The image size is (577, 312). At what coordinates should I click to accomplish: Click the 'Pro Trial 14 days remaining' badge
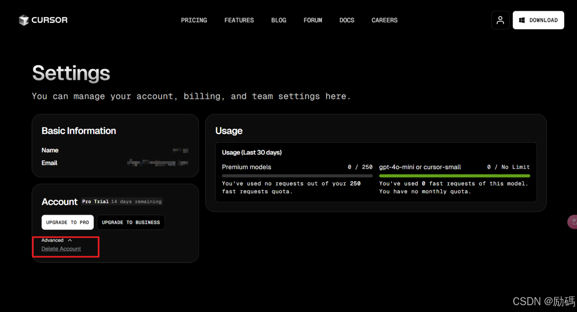point(122,201)
